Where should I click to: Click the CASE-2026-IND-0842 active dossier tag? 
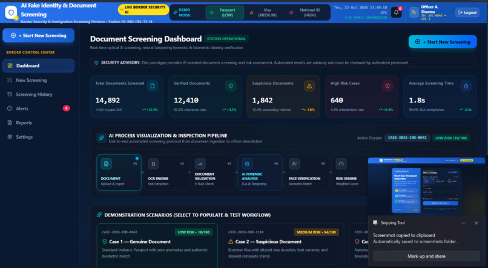(407, 138)
